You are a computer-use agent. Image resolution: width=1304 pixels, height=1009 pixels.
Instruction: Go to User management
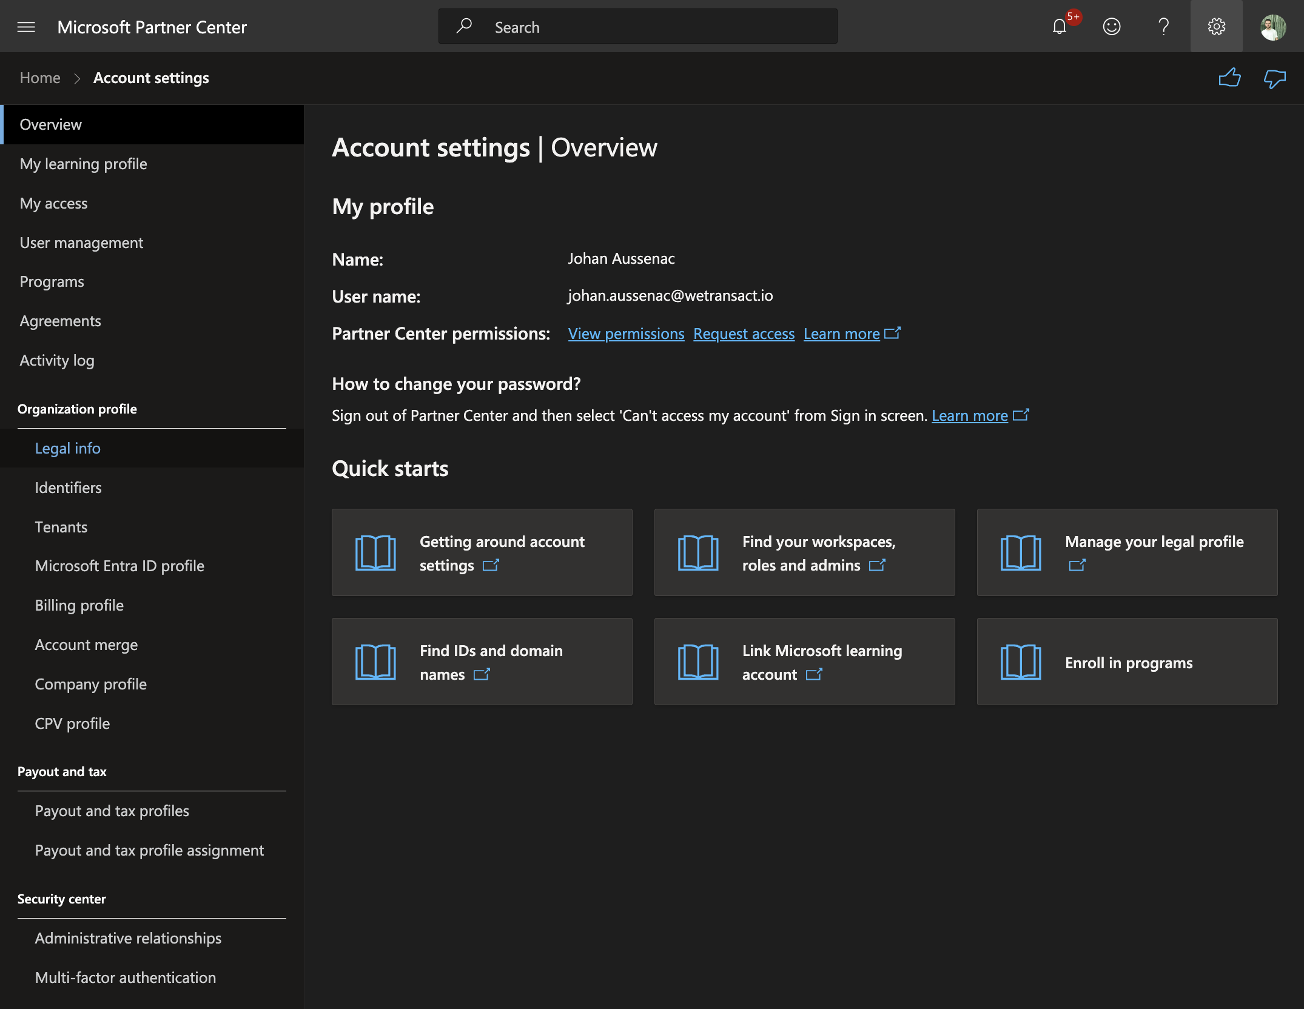click(x=152, y=243)
